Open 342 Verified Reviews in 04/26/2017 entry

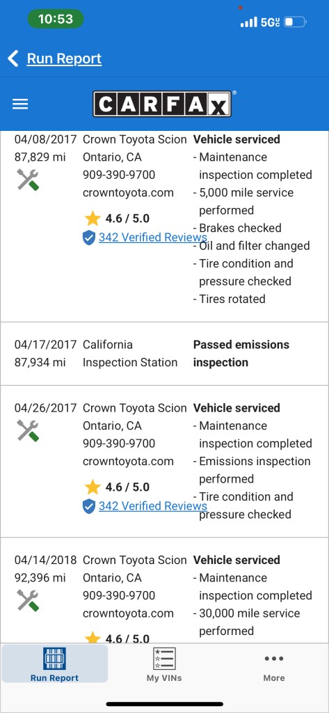153,506
